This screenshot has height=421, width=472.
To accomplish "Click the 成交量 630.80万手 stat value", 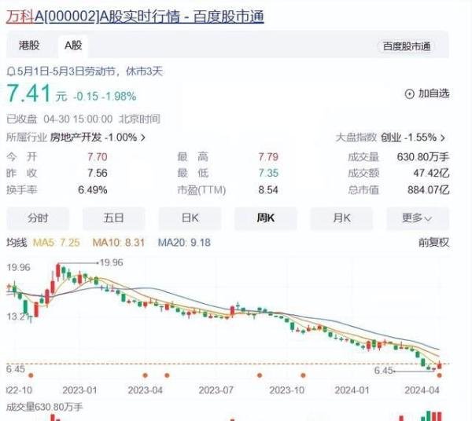I will pyautogui.click(x=423, y=157).
